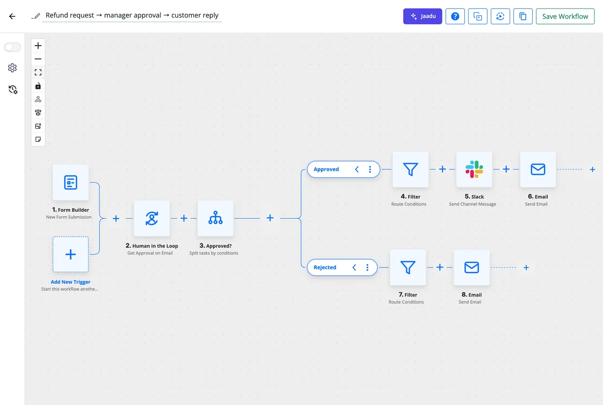Click 'Get Approval on Email' text

click(150, 253)
